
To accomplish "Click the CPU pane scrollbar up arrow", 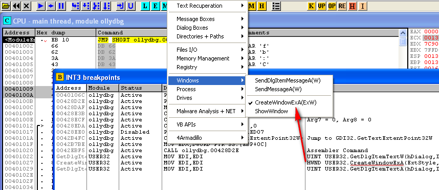I will (403, 33).
